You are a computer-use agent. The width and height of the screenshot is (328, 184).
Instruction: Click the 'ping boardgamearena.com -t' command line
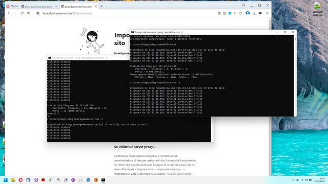click(75, 119)
